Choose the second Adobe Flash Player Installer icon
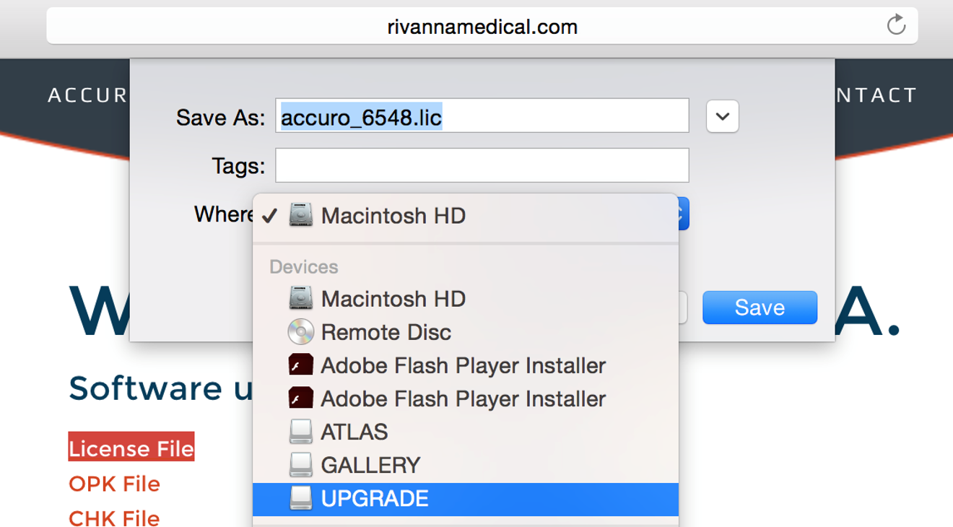The width and height of the screenshot is (953, 527). [x=301, y=398]
